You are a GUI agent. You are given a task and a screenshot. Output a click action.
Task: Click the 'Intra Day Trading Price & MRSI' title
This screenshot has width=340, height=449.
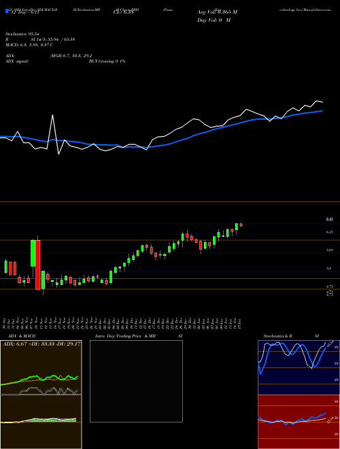pos(139,336)
